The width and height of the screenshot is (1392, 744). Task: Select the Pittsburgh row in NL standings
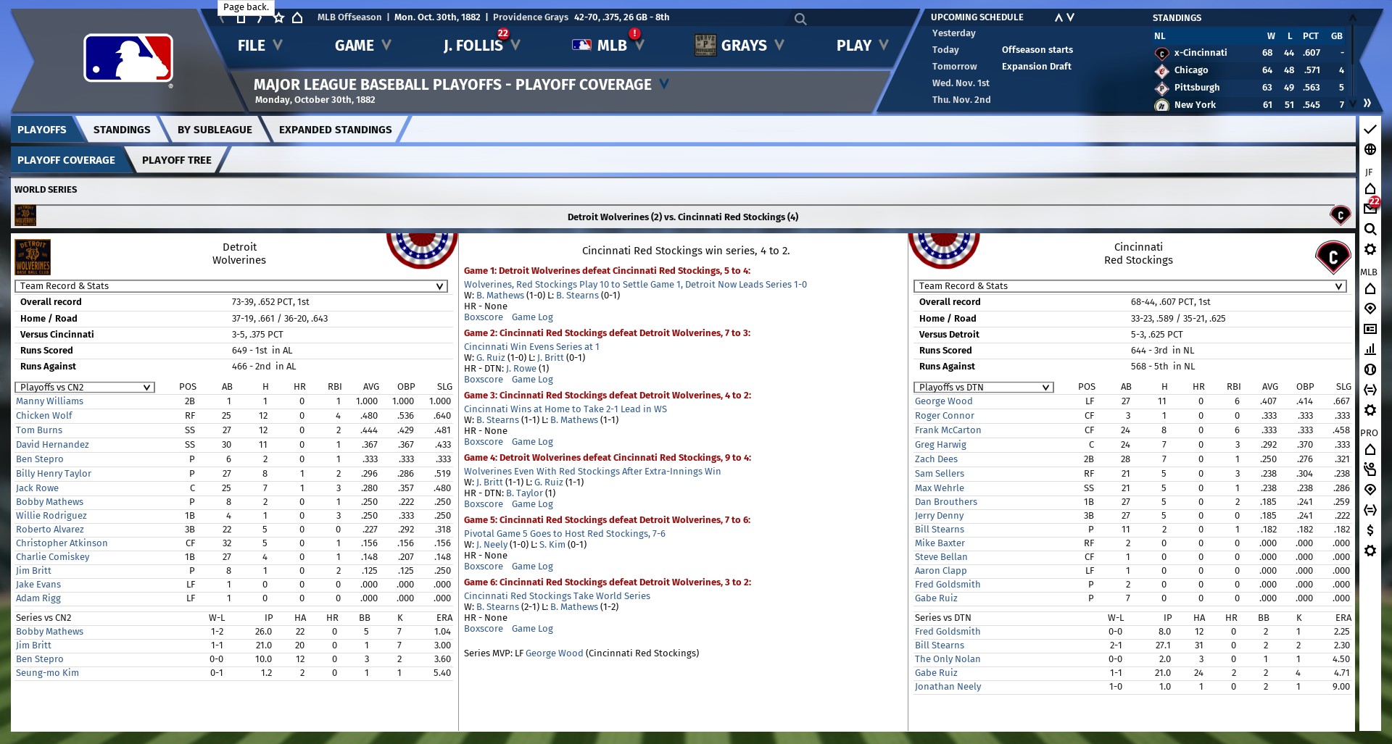[1250, 88]
